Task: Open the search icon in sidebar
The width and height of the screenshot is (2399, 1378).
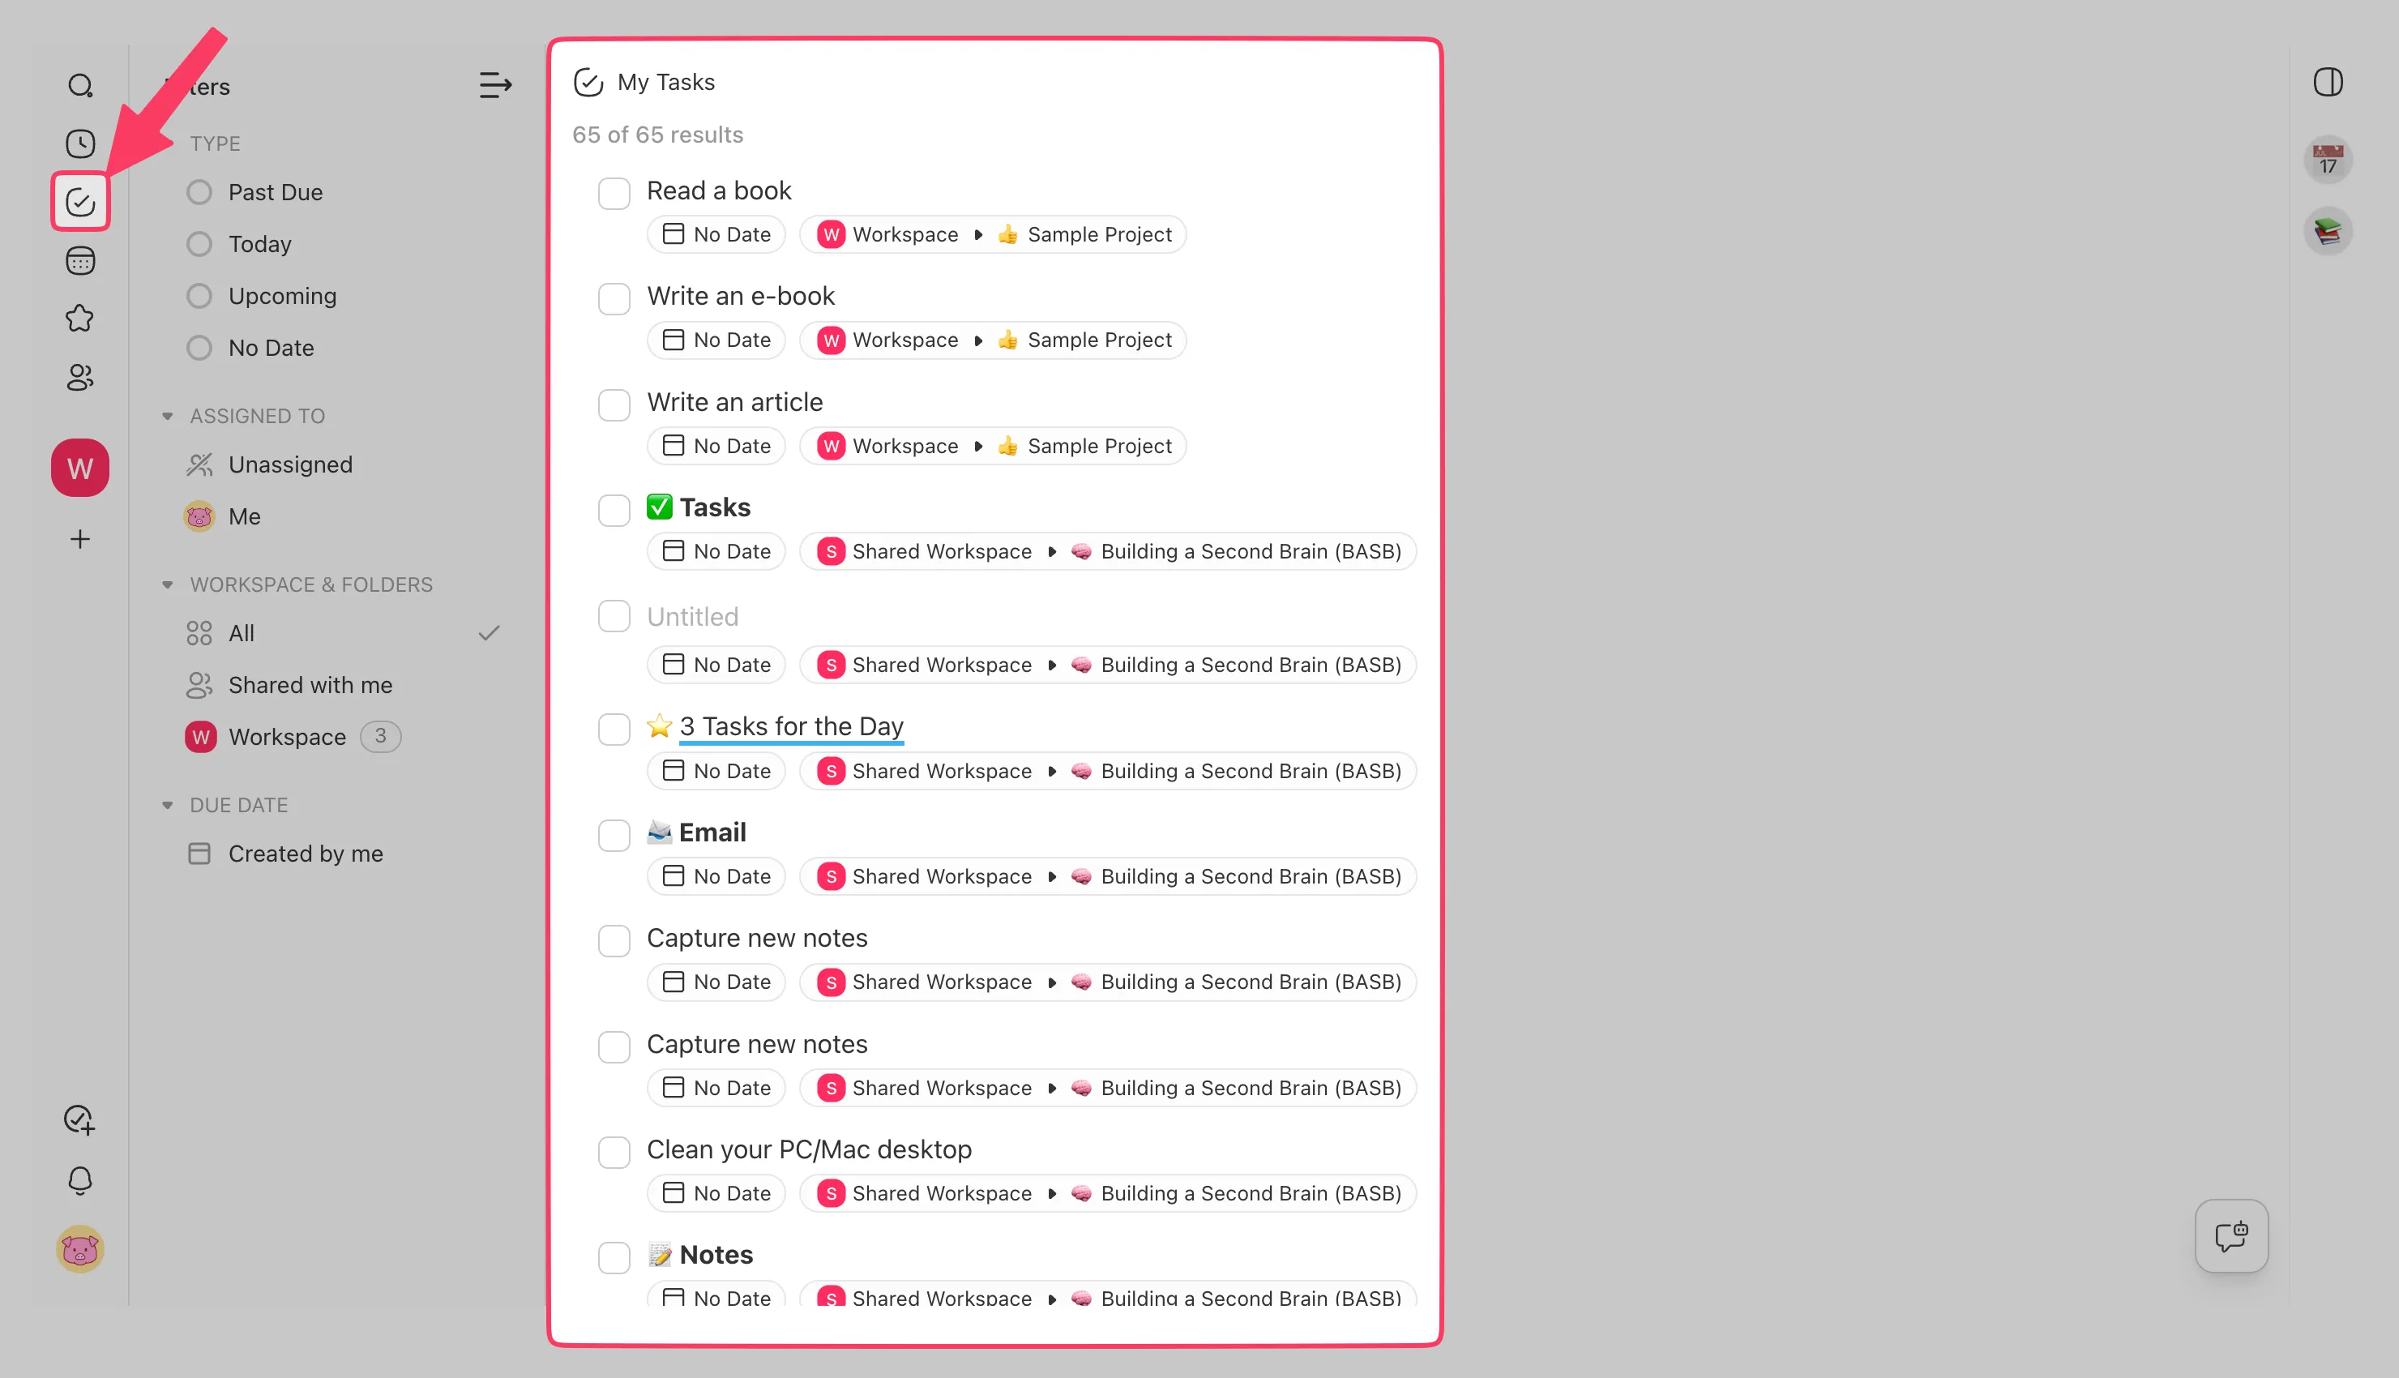Action: (x=80, y=86)
